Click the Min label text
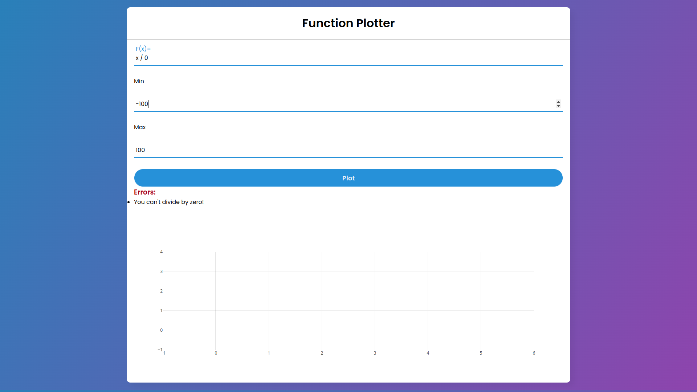The image size is (697, 392). pyautogui.click(x=139, y=81)
